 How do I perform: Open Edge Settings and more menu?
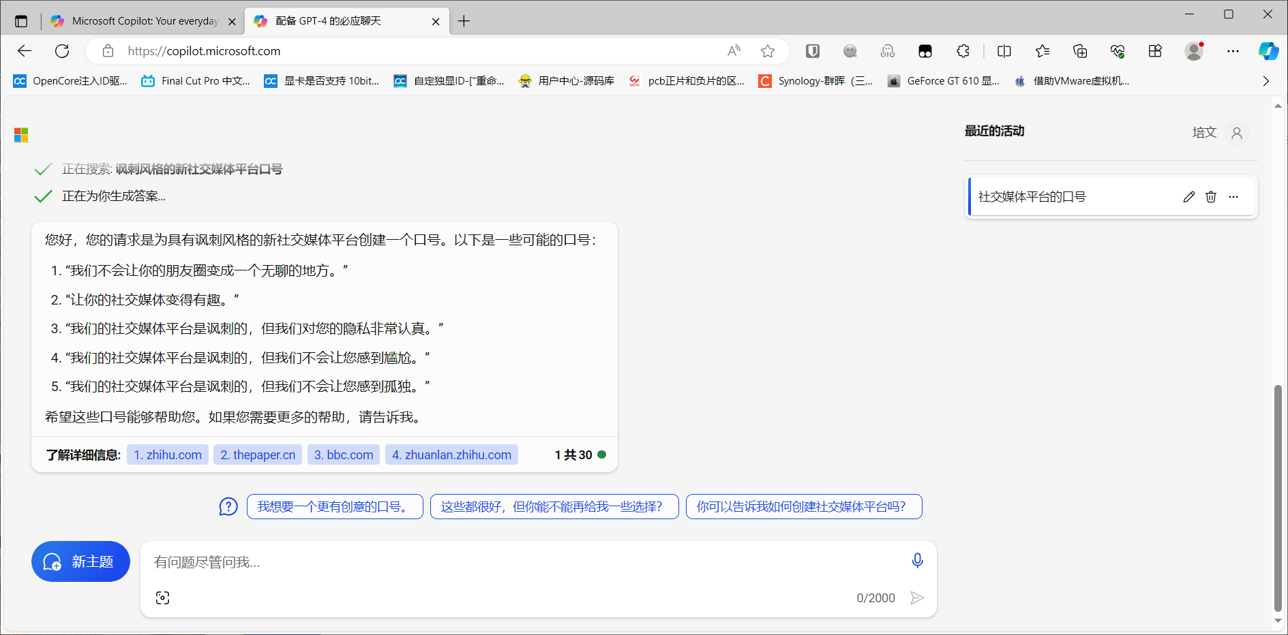[x=1233, y=51]
